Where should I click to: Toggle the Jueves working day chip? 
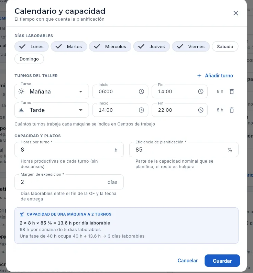point(152,46)
